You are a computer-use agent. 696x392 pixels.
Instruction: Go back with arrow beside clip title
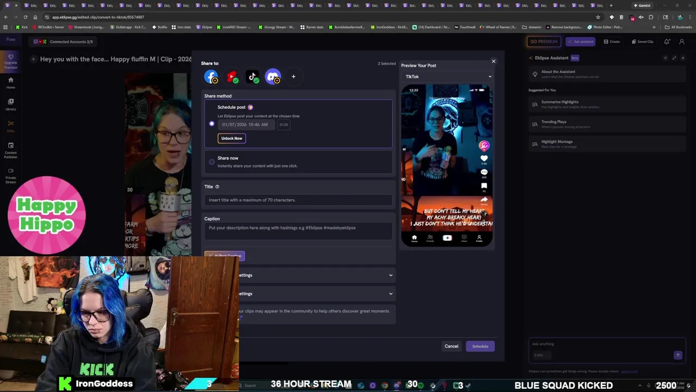[33, 59]
